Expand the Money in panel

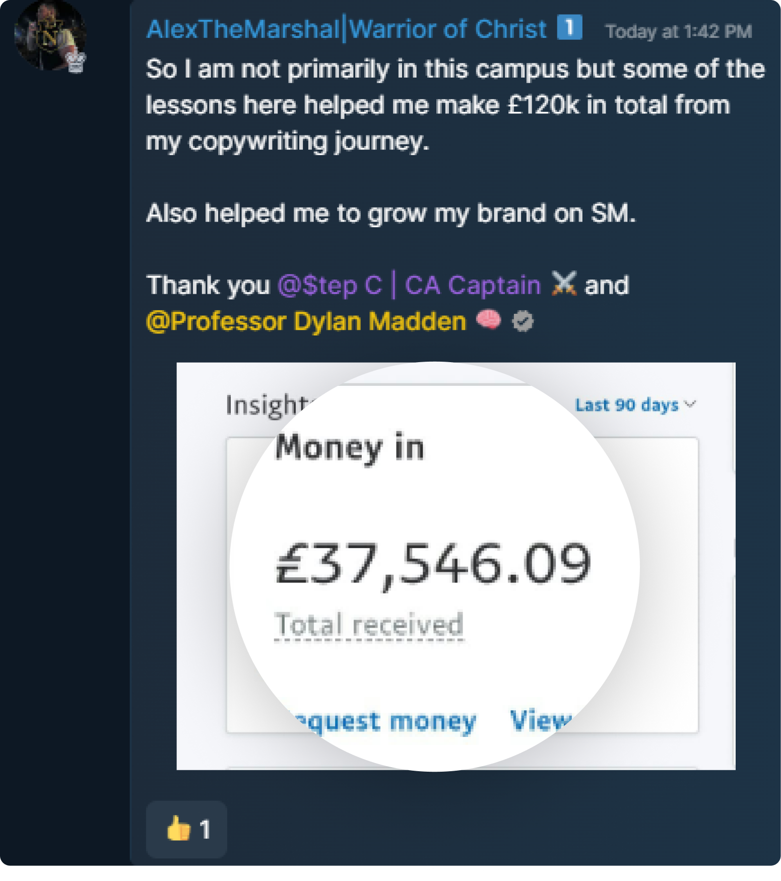pos(350,445)
